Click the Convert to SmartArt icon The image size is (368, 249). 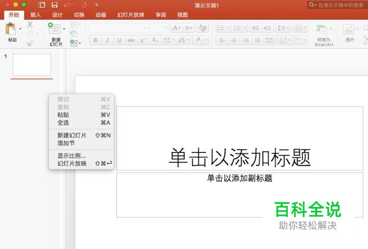(x=322, y=29)
